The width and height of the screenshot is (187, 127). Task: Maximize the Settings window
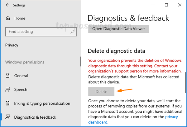click(x=166, y=5)
